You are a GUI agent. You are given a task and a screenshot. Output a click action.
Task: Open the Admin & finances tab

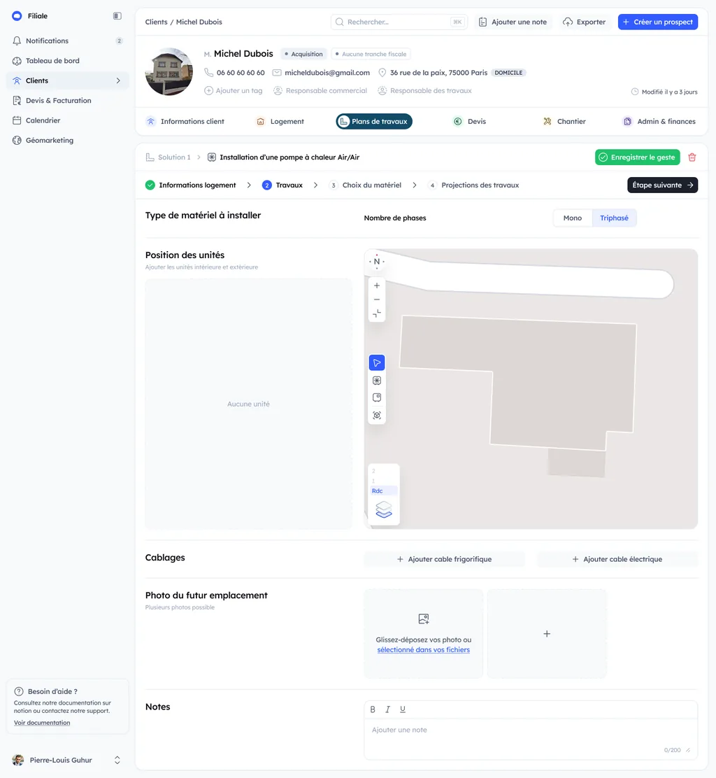pyautogui.click(x=659, y=121)
